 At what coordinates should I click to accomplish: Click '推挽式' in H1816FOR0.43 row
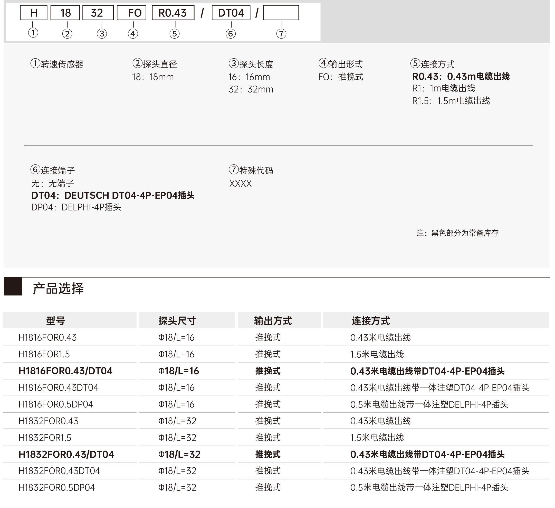click(268, 338)
